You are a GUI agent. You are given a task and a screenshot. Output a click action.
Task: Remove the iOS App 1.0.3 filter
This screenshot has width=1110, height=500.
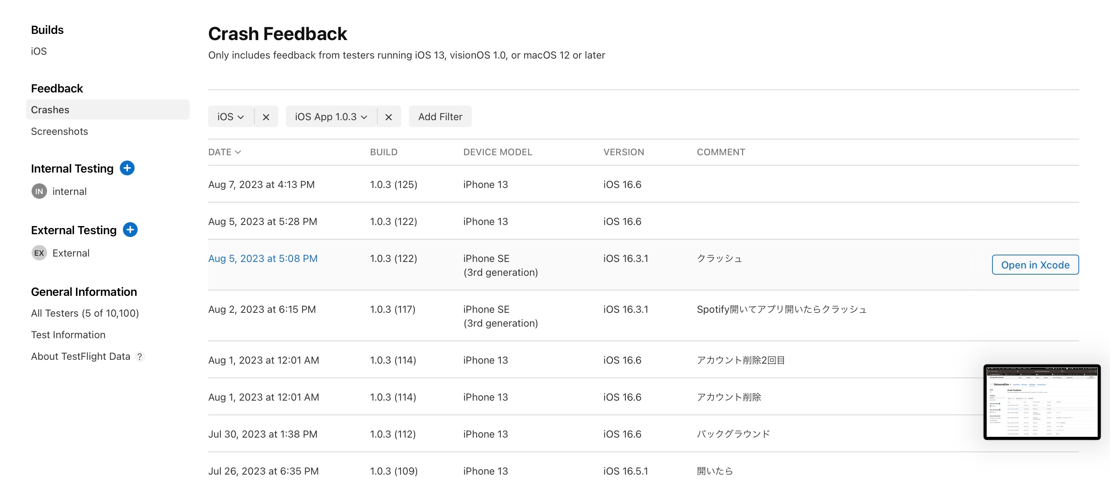click(388, 117)
